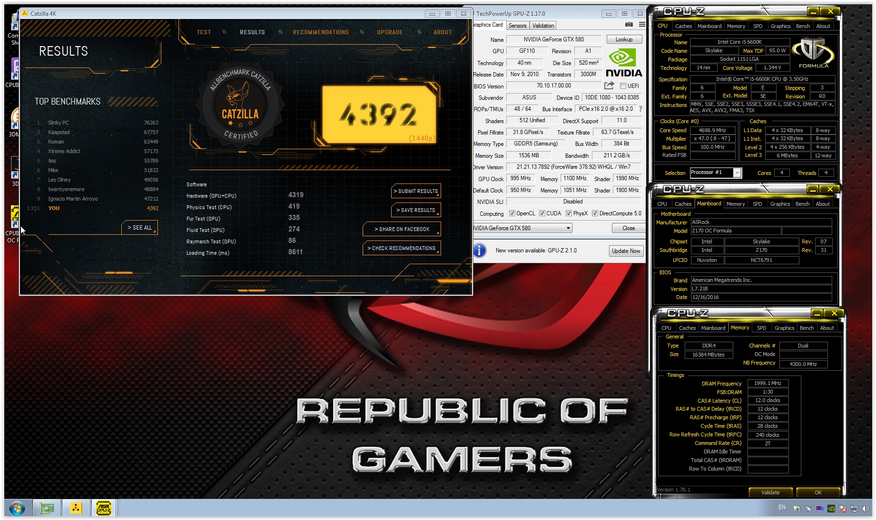Click the Validate button in CPU-Z
This screenshot has width=876, height=520.
click(770, 492)
